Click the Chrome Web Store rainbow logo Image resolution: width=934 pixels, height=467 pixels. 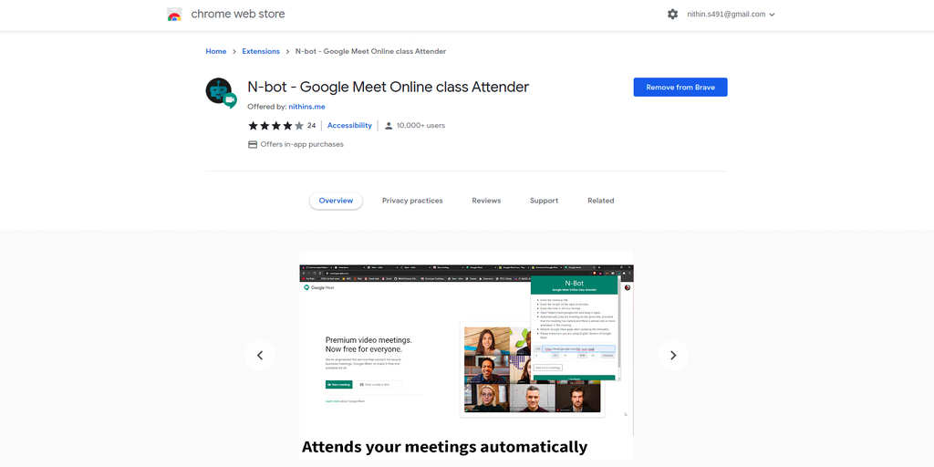(174, 15)
